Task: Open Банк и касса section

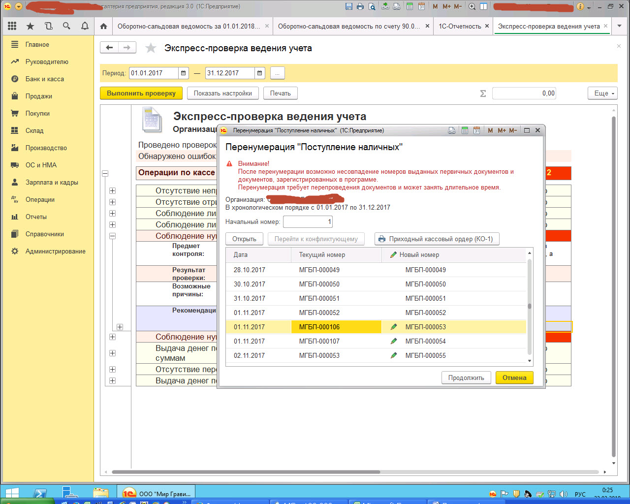Action: pos(44,79)
